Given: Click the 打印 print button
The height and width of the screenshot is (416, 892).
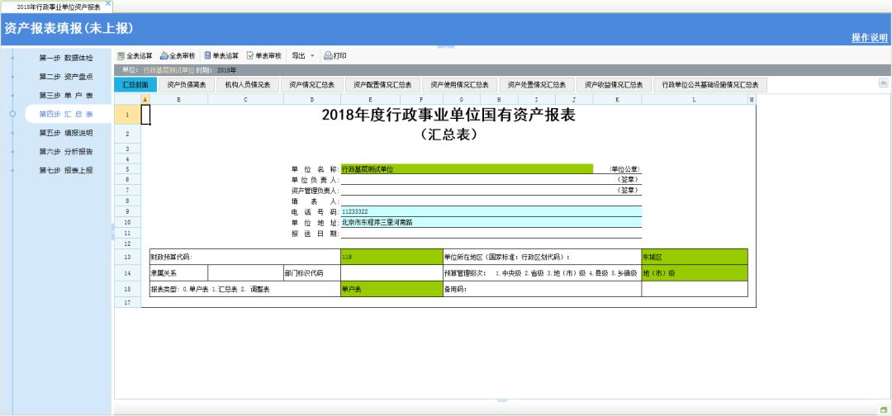Looking at the screenshot, I should (335, 55).
